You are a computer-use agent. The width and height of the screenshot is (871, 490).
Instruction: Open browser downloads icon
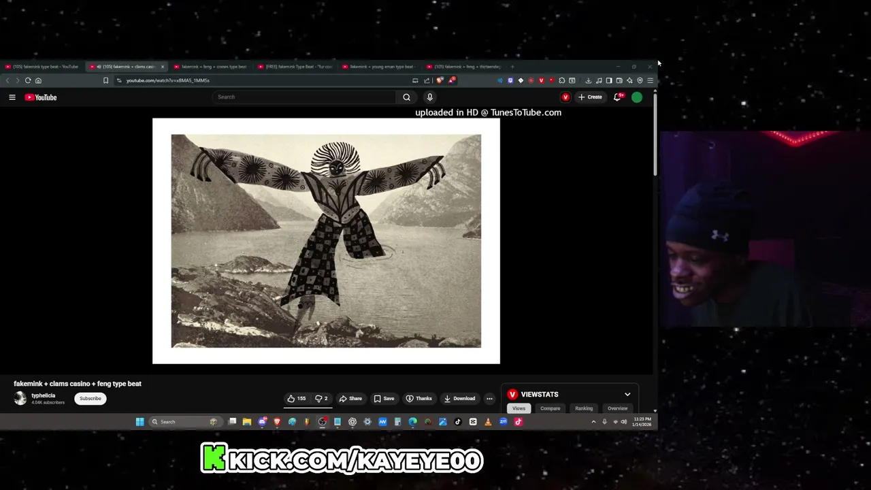point(589,80)
